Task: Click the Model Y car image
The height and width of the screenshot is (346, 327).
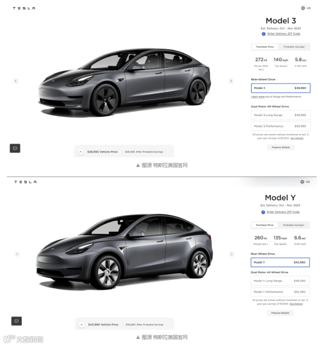Action: click(x=125, y=251)
